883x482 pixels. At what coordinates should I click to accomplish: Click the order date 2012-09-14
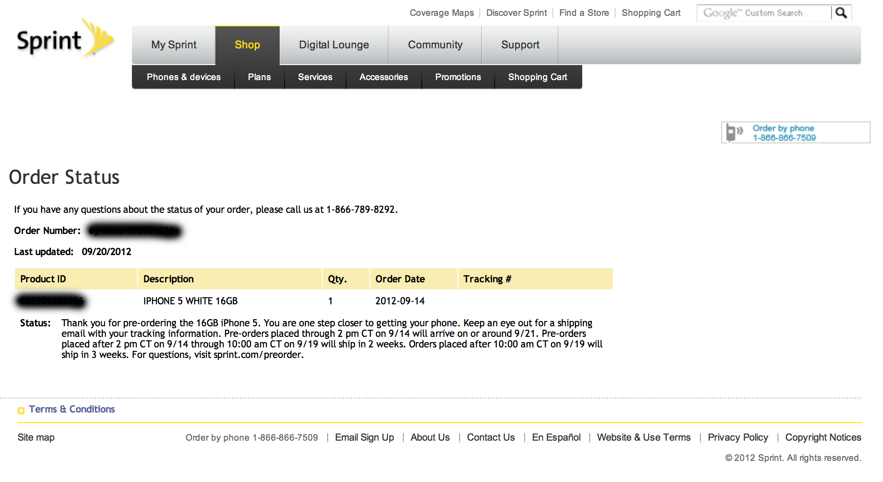(x=400, y=301)
